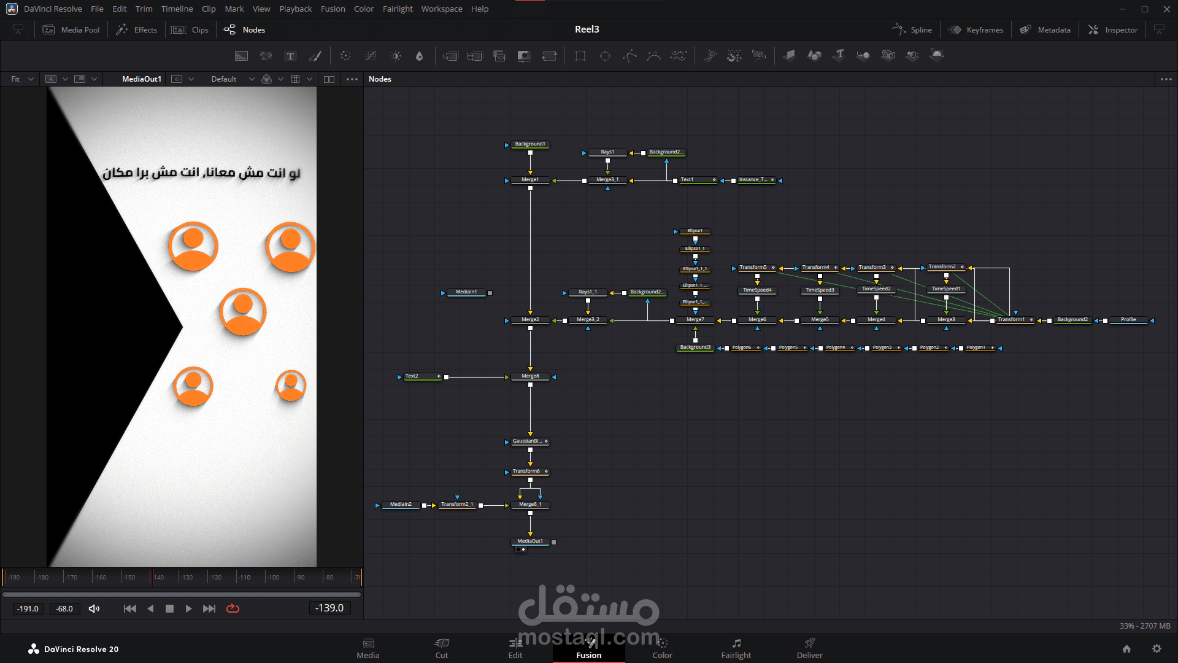
Task: Select the Merge8 node
Action: pos(530,376)
